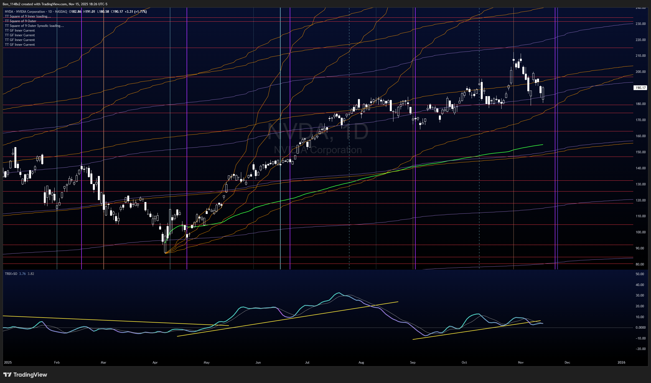Click the NVDA NVIDIA Corporation symbol legend
651x383 pixels.
coord(25,12)
